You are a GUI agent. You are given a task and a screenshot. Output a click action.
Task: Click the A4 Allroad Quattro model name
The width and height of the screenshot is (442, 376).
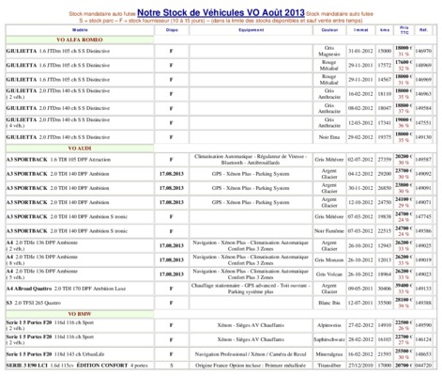click(29, 289)
